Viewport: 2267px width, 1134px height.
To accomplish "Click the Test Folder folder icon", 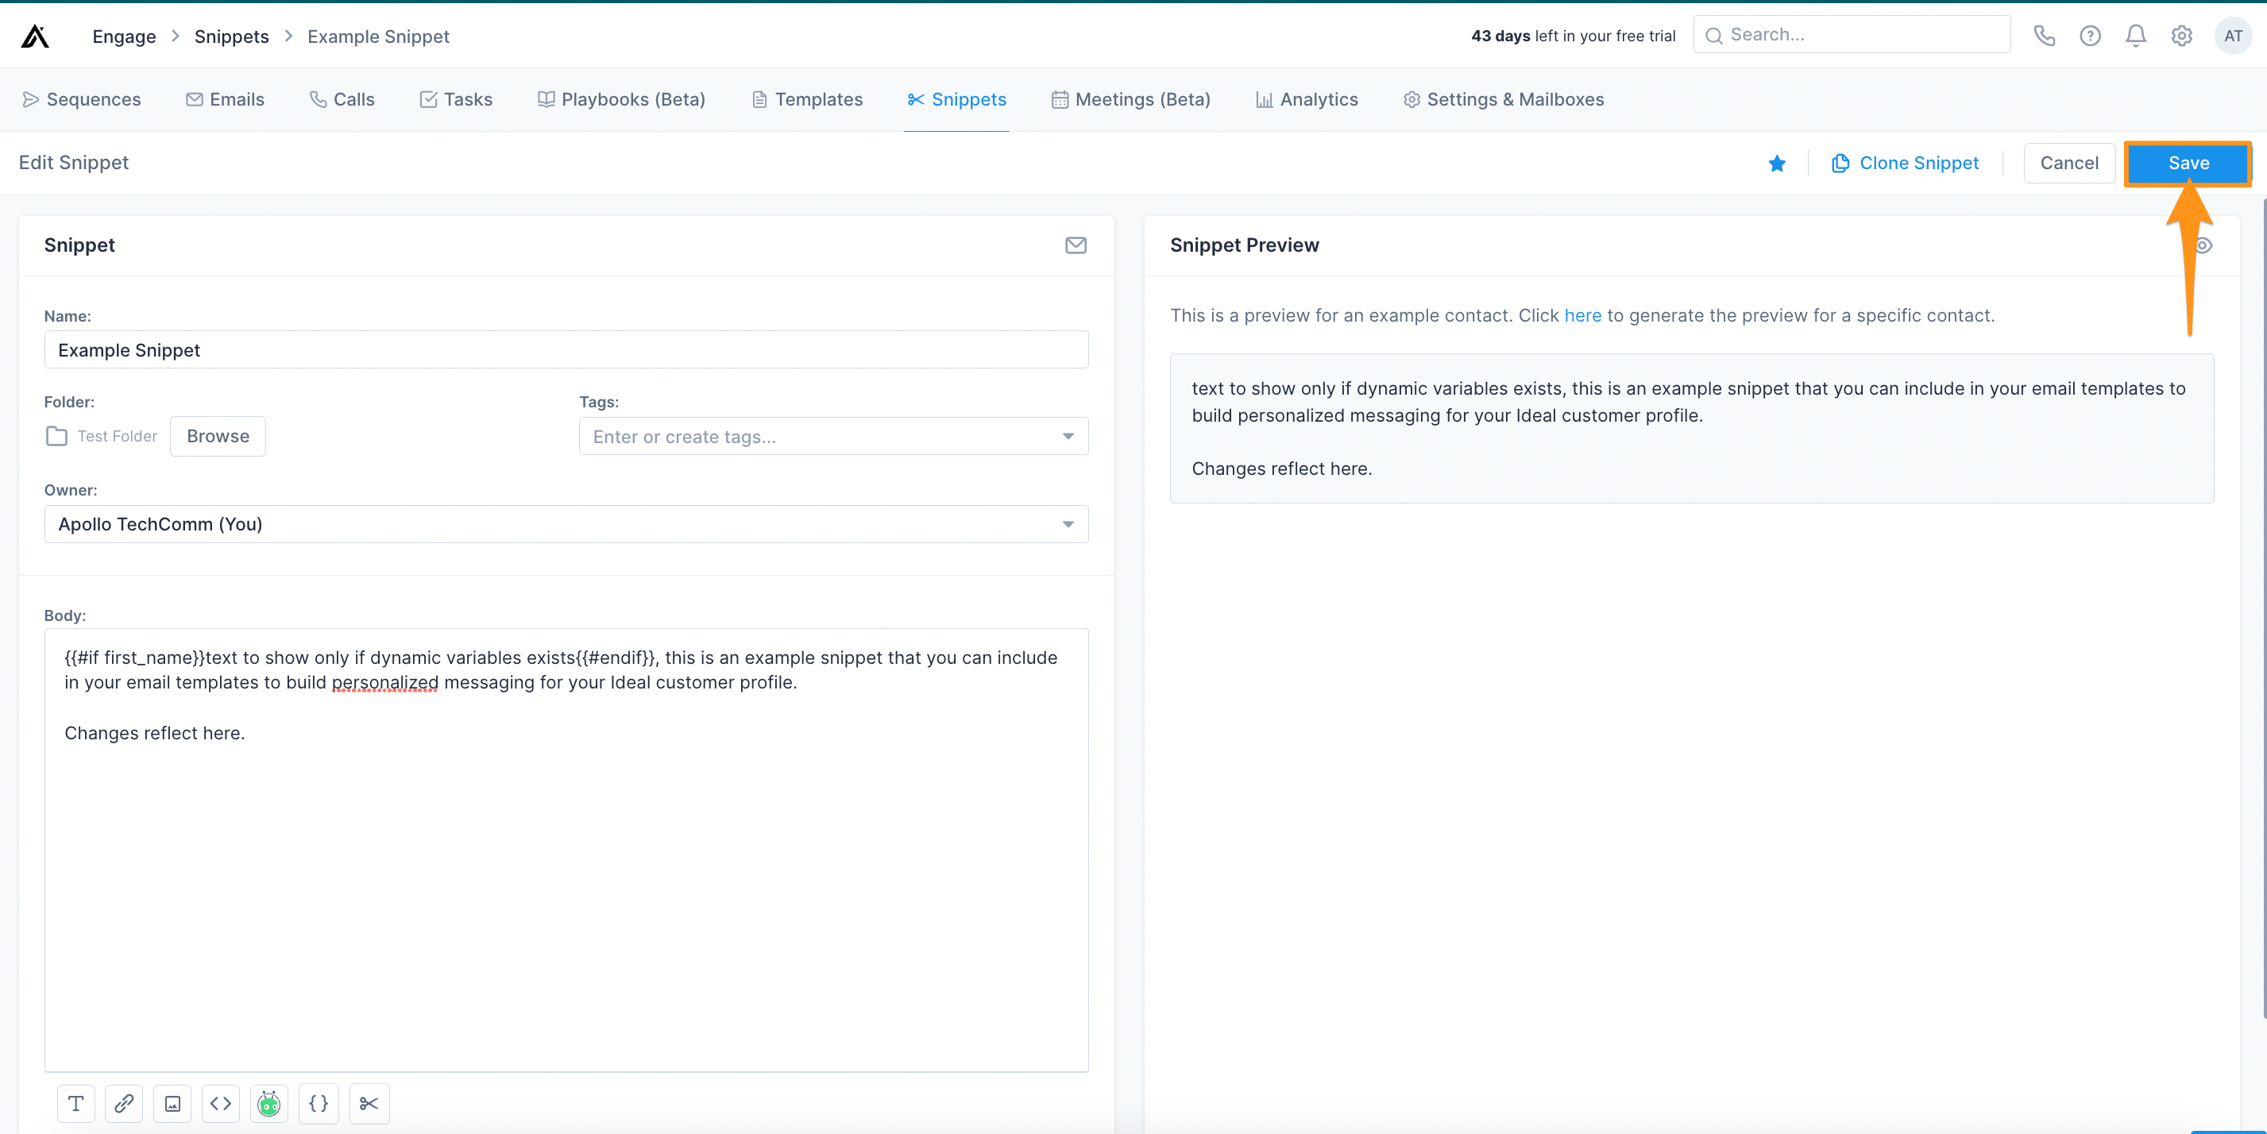I will pos(56,436).
